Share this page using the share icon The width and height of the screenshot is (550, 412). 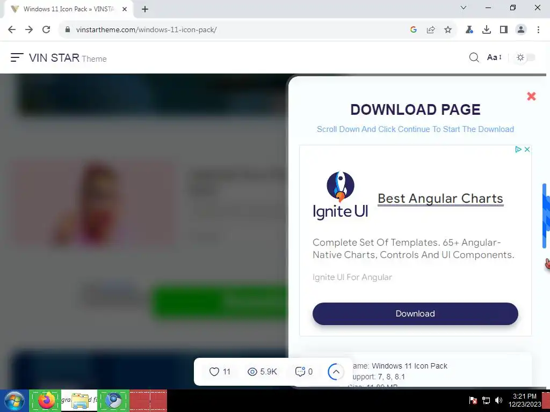[x=431, y=30]
